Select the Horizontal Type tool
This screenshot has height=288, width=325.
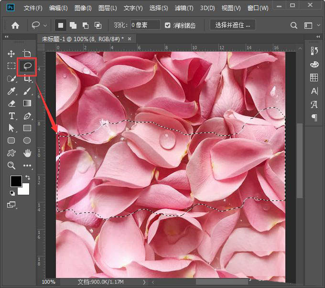click(12, 116)
